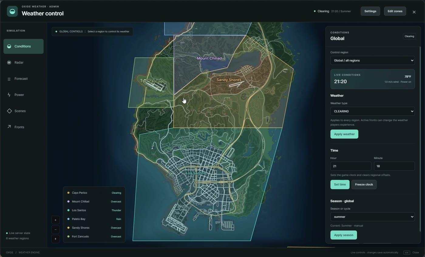The image size is (425, 257).
Task: Click the Oxide Weather logo icon
Action: coord(12,11)
